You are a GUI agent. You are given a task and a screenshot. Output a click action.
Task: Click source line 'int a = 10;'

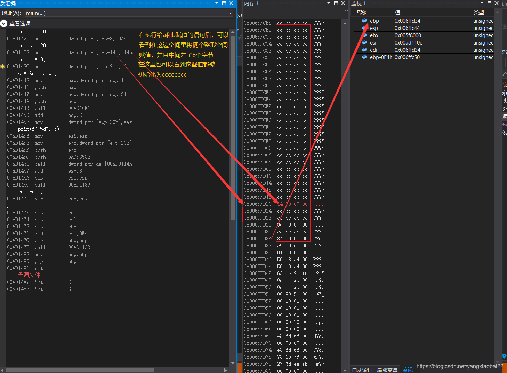click(x=33, y=32)
